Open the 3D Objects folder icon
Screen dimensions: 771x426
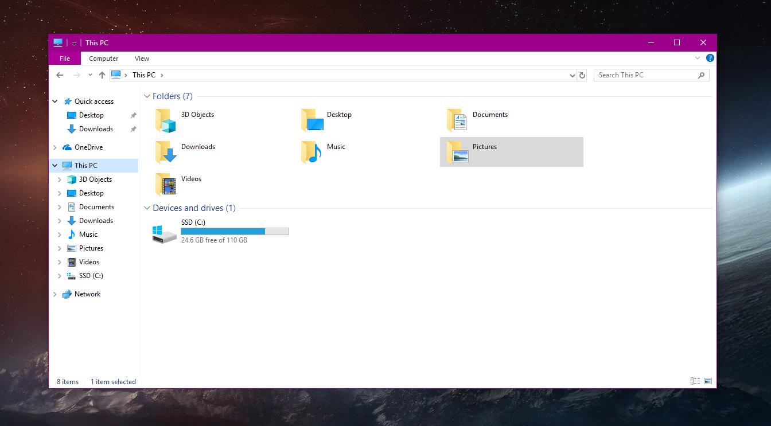click(165, 120)
